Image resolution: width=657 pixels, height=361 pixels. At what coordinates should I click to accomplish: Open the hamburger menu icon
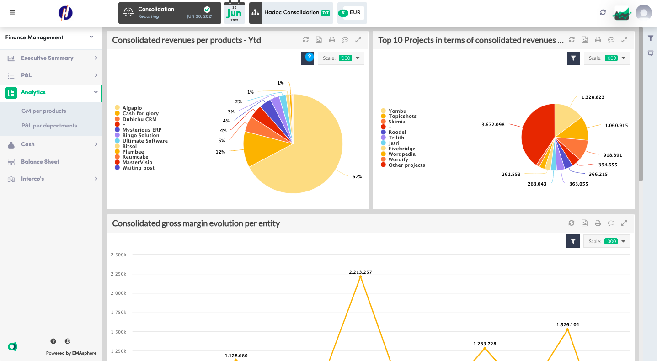(x=12, y=12)
